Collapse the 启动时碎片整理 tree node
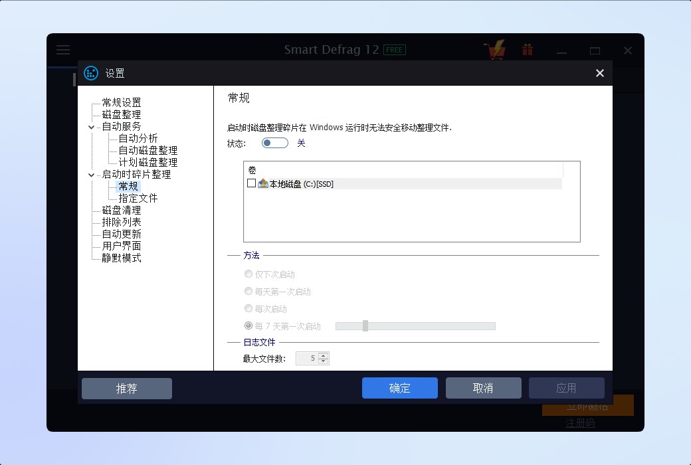Screen dimensions: 691x465 [91, 175]
